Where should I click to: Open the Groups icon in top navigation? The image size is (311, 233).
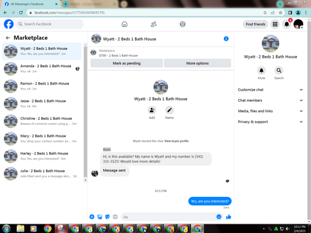pyautogui.click(x=182, y=24)
